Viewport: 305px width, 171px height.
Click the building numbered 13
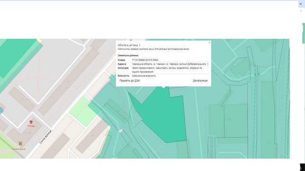click(22, 100)
